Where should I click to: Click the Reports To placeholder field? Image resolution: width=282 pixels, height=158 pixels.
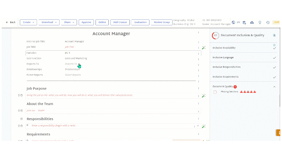point(71,64)
